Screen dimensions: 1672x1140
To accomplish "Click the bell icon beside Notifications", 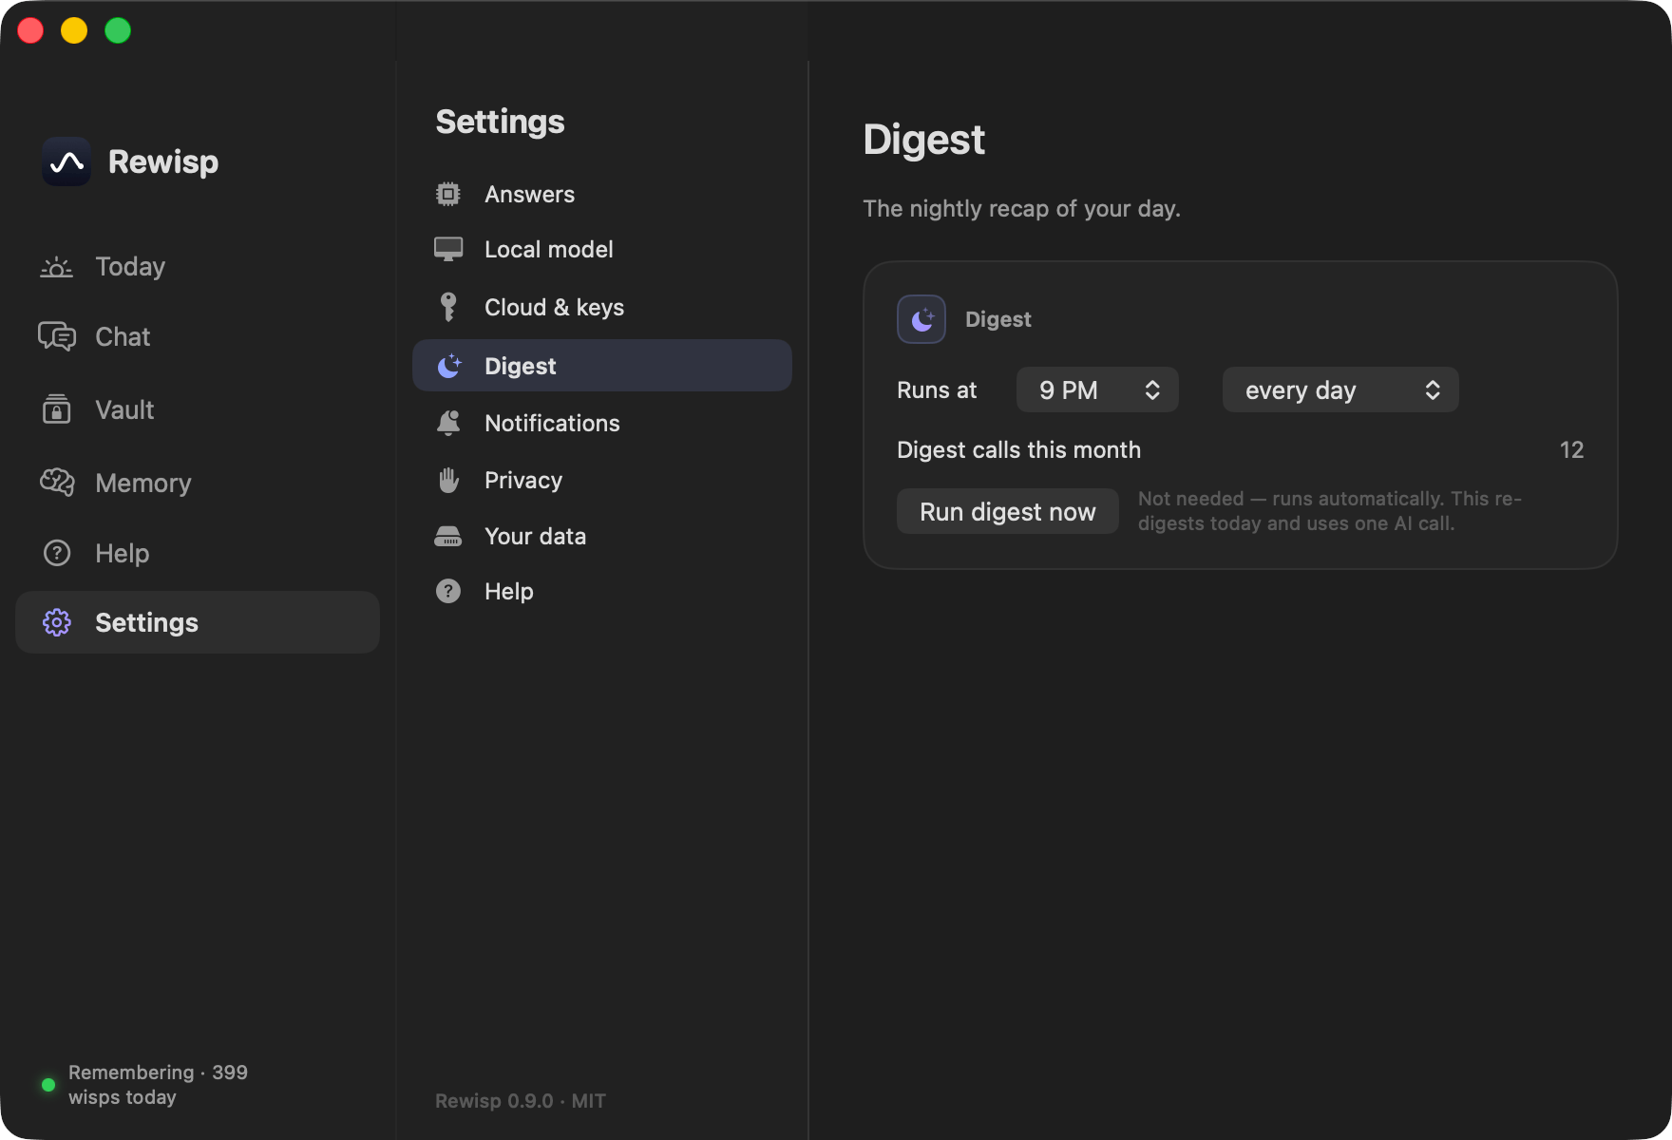I will (x=448, y=423).
